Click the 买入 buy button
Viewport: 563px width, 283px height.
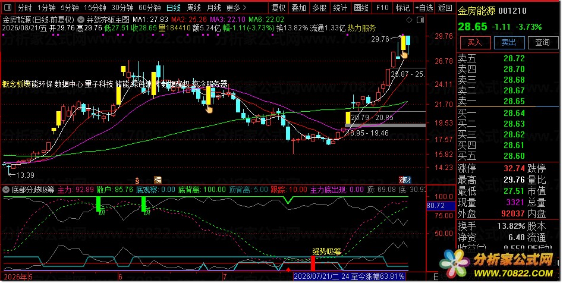475,42
